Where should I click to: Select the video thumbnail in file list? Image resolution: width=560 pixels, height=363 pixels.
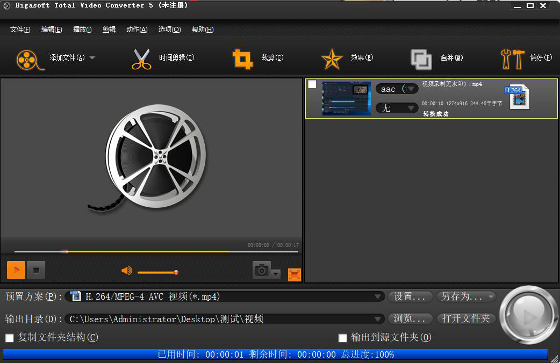tap(347, 98)
